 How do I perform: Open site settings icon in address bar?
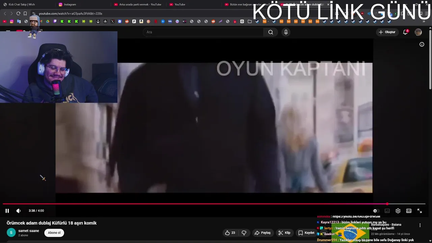34,13
